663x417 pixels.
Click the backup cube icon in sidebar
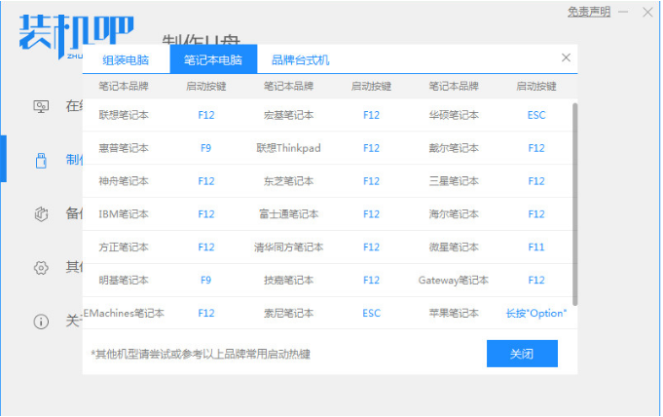[41, 213]
